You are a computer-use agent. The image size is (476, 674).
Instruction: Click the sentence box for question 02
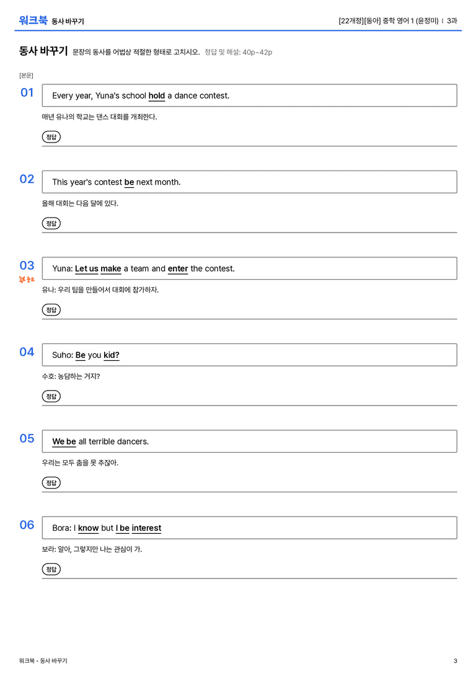point(250,182)
